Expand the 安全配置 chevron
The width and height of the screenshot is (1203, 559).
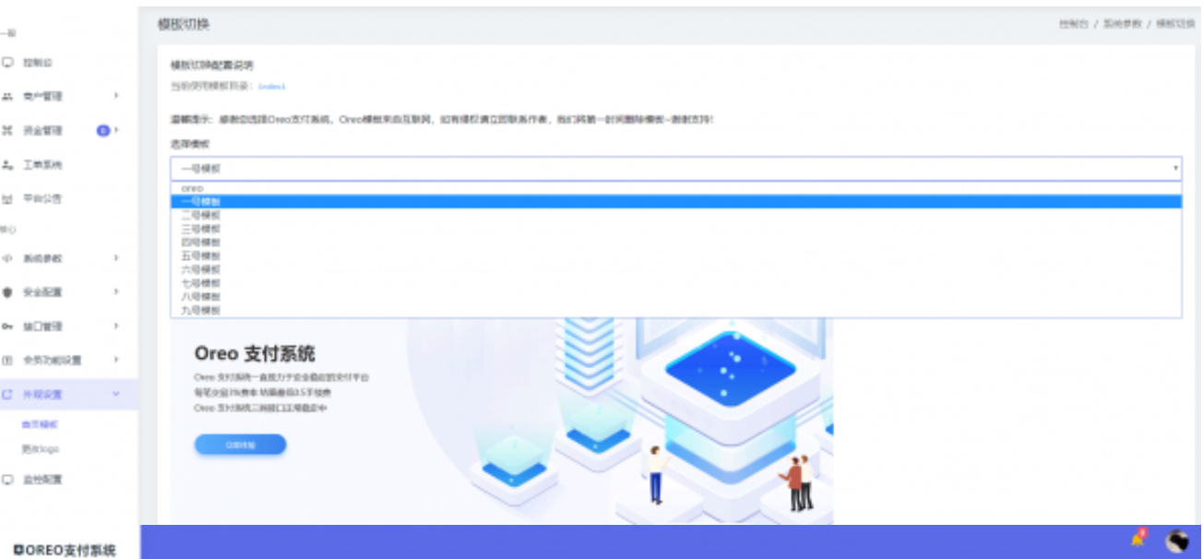[116, 292]
